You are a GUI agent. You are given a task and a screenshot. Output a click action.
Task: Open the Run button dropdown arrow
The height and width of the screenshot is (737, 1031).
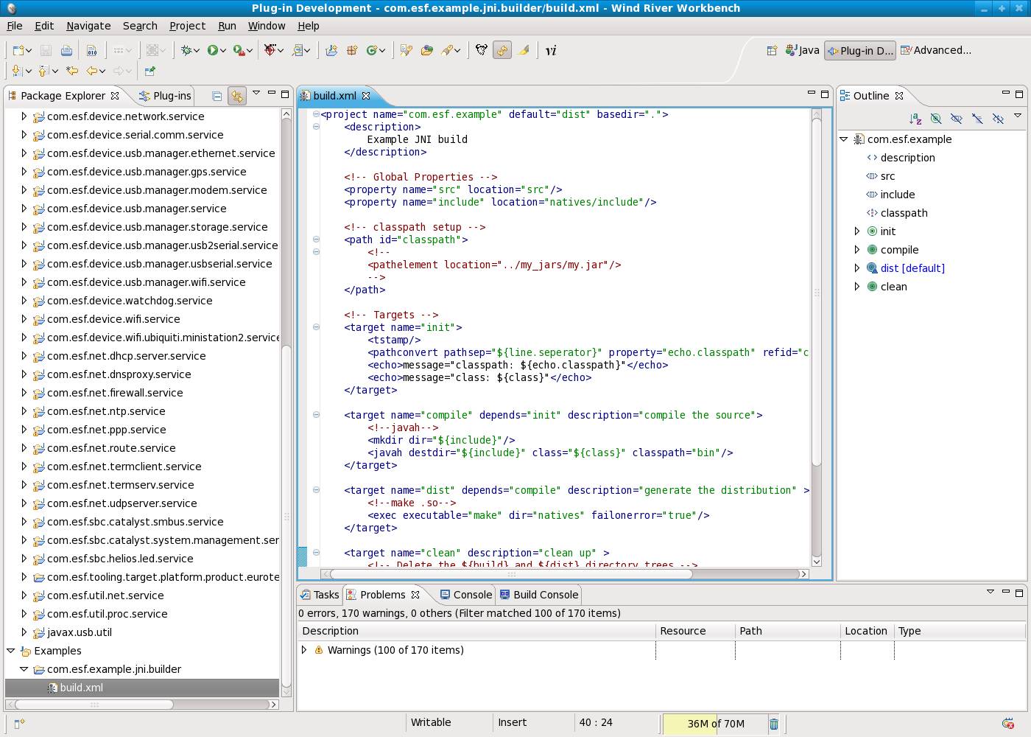pos(223,51)
